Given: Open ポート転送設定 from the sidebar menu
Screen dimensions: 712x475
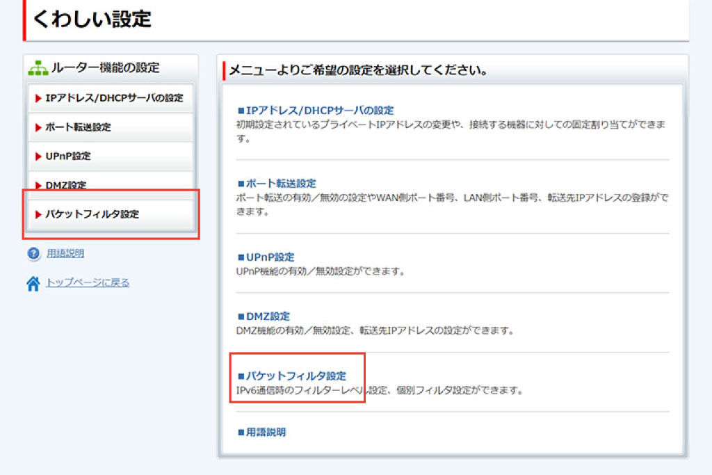Looking at the screenshot, I should [x=78, y=127].
